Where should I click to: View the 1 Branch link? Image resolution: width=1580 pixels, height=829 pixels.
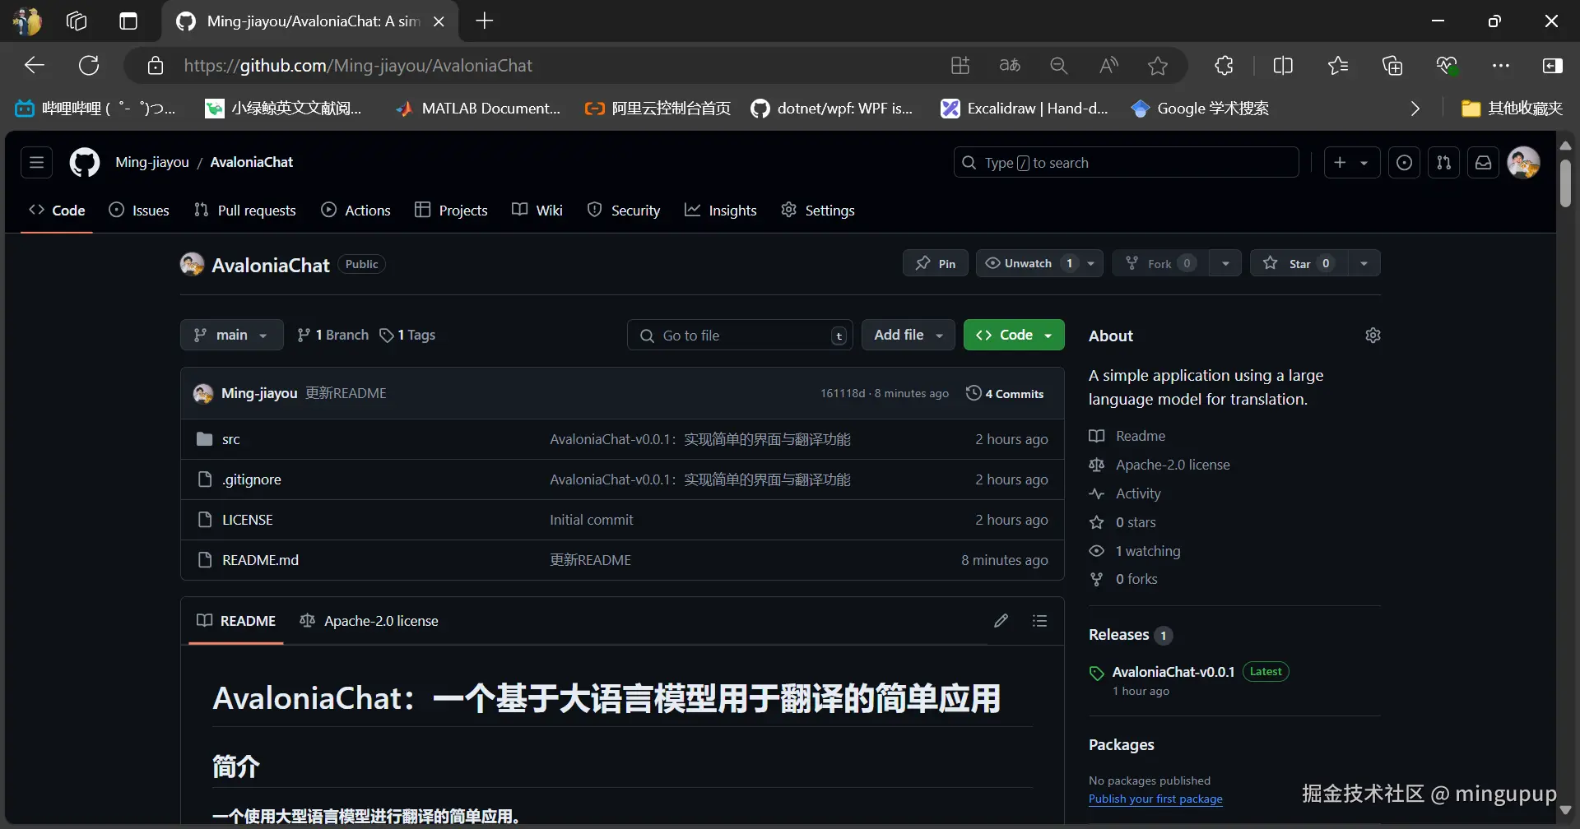pyautogui.click(x=333, y=335)
